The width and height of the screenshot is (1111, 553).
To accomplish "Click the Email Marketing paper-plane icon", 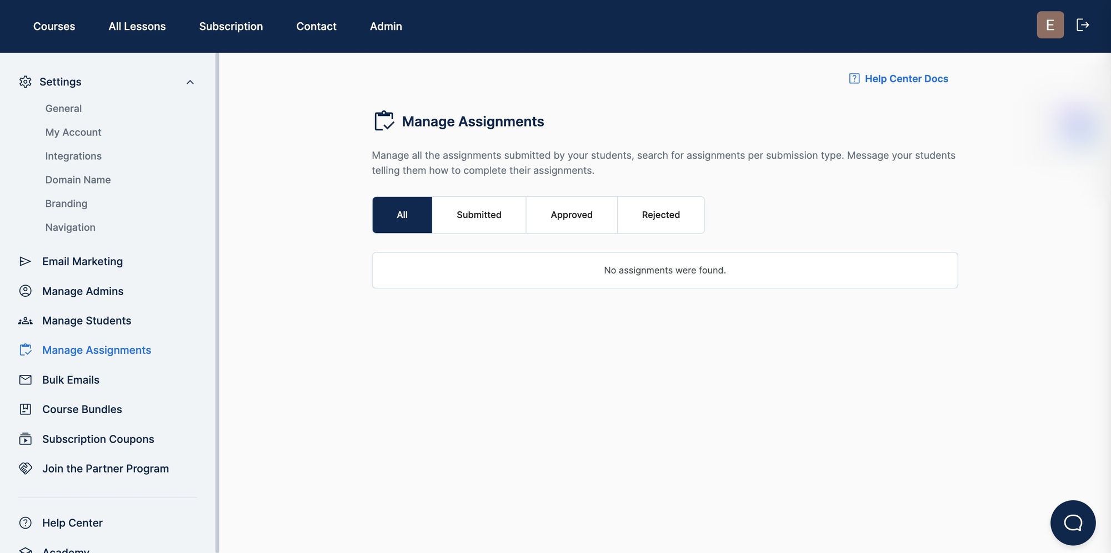I will [26, 261].
